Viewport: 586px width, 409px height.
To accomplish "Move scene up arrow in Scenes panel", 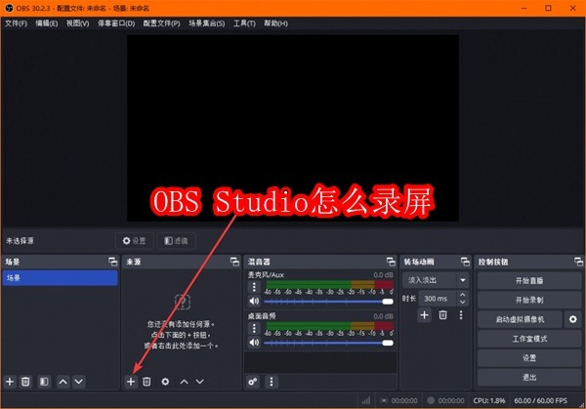I will tap(63, 382).
